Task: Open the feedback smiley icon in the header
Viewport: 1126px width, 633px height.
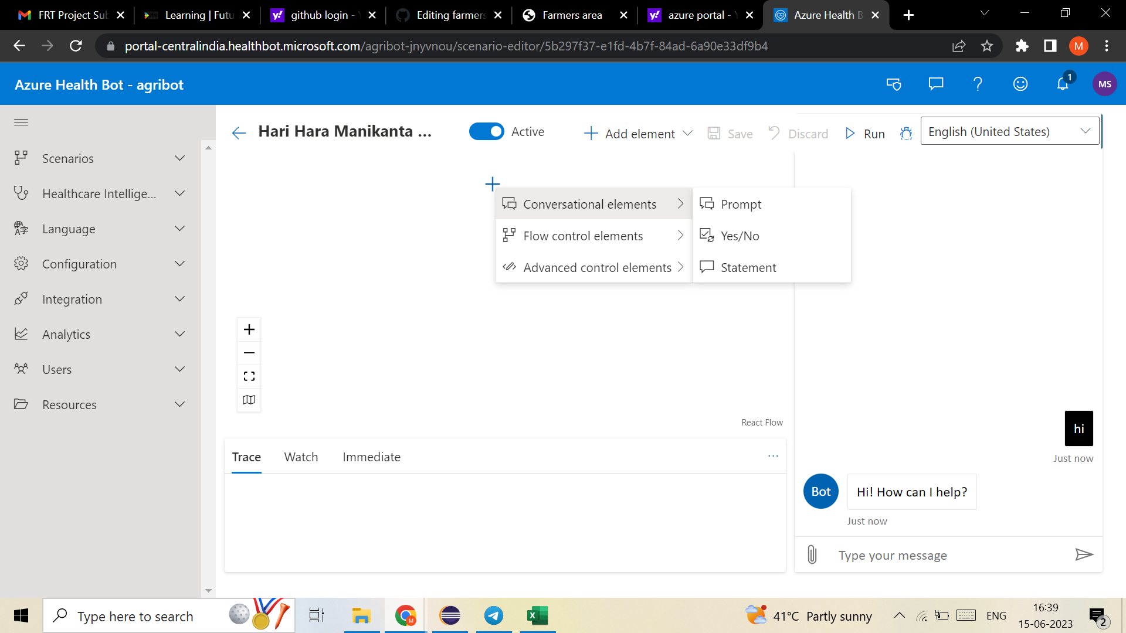Action: click(x=1020, y=84)
